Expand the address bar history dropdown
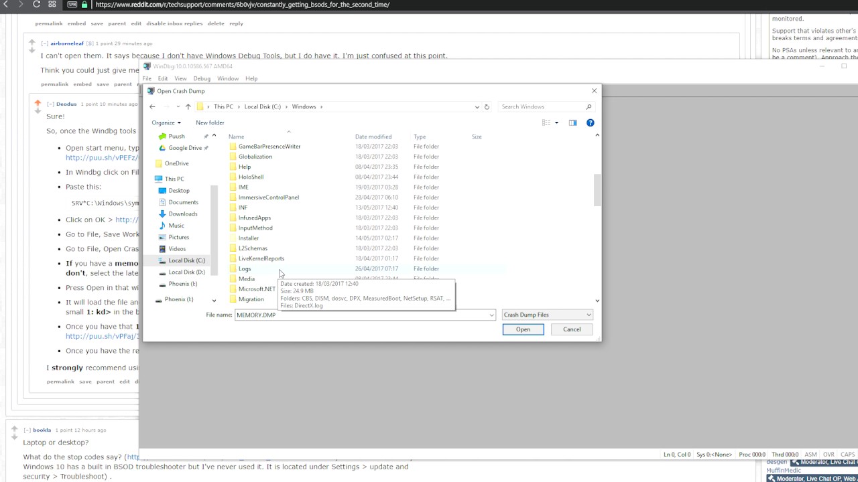This screenshot has width=858, height=482. tap(477, 106)
